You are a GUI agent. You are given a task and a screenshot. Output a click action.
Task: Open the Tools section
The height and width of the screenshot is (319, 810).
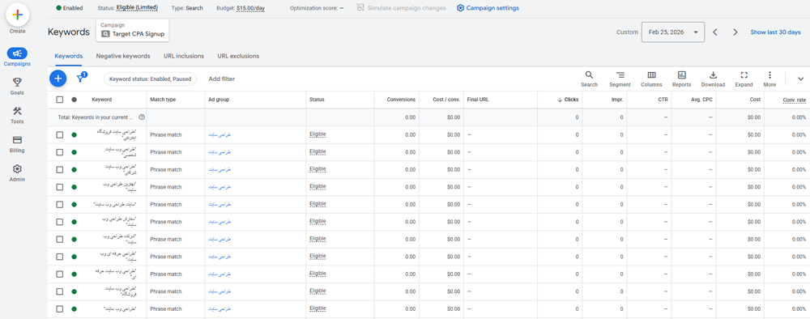[x=17, y=115]
